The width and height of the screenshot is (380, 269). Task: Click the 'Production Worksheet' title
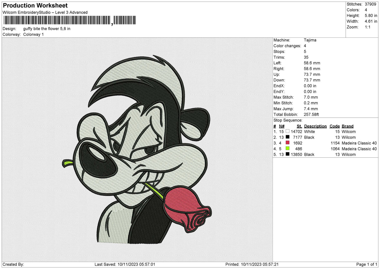(x=35, y=6)
